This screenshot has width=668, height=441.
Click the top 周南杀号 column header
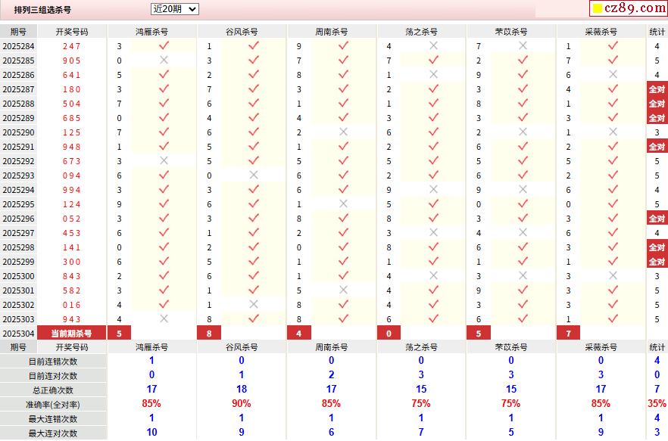click(x=332, y=32)
